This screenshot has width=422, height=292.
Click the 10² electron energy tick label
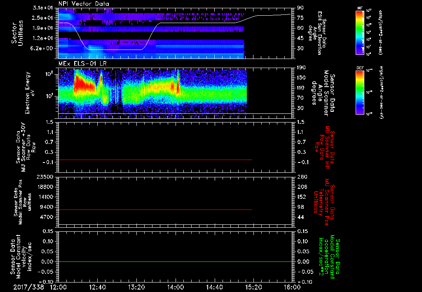[49, 73]
